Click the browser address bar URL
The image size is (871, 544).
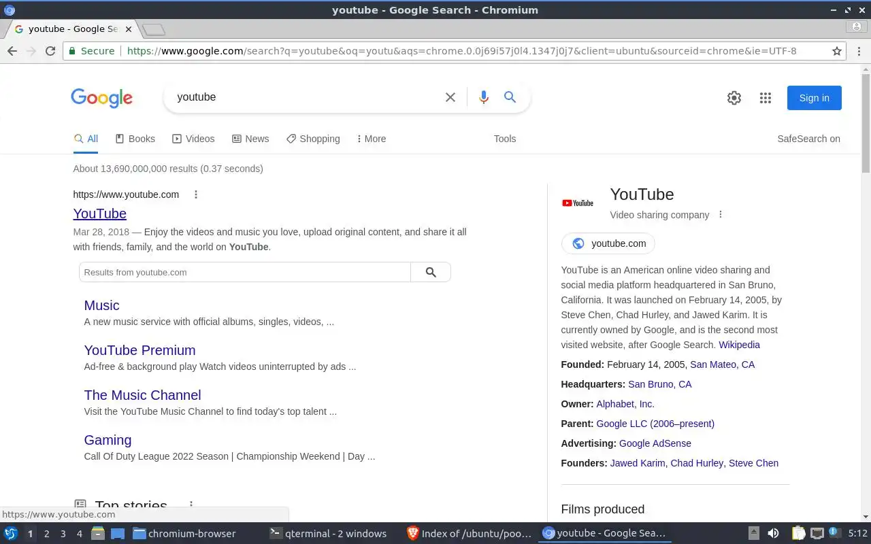click(461, 51)
